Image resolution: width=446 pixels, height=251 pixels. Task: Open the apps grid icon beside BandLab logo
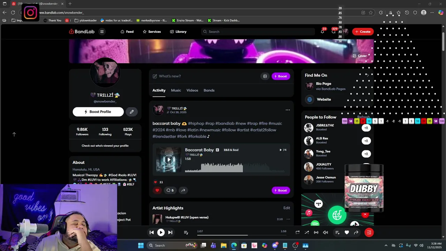[102, 31]
